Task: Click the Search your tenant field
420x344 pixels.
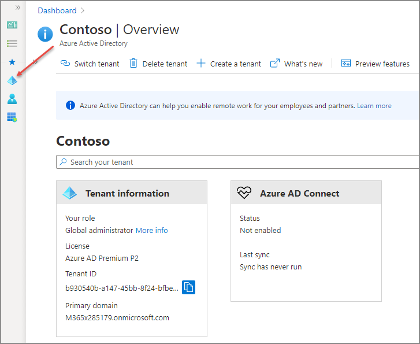Action: pyautogui.click(x=237, y=162)
